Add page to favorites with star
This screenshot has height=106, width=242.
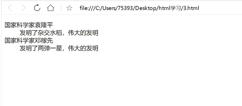pos(69,8)
